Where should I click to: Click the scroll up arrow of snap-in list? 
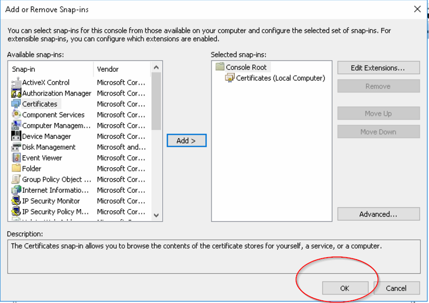(x=156, y=67)
